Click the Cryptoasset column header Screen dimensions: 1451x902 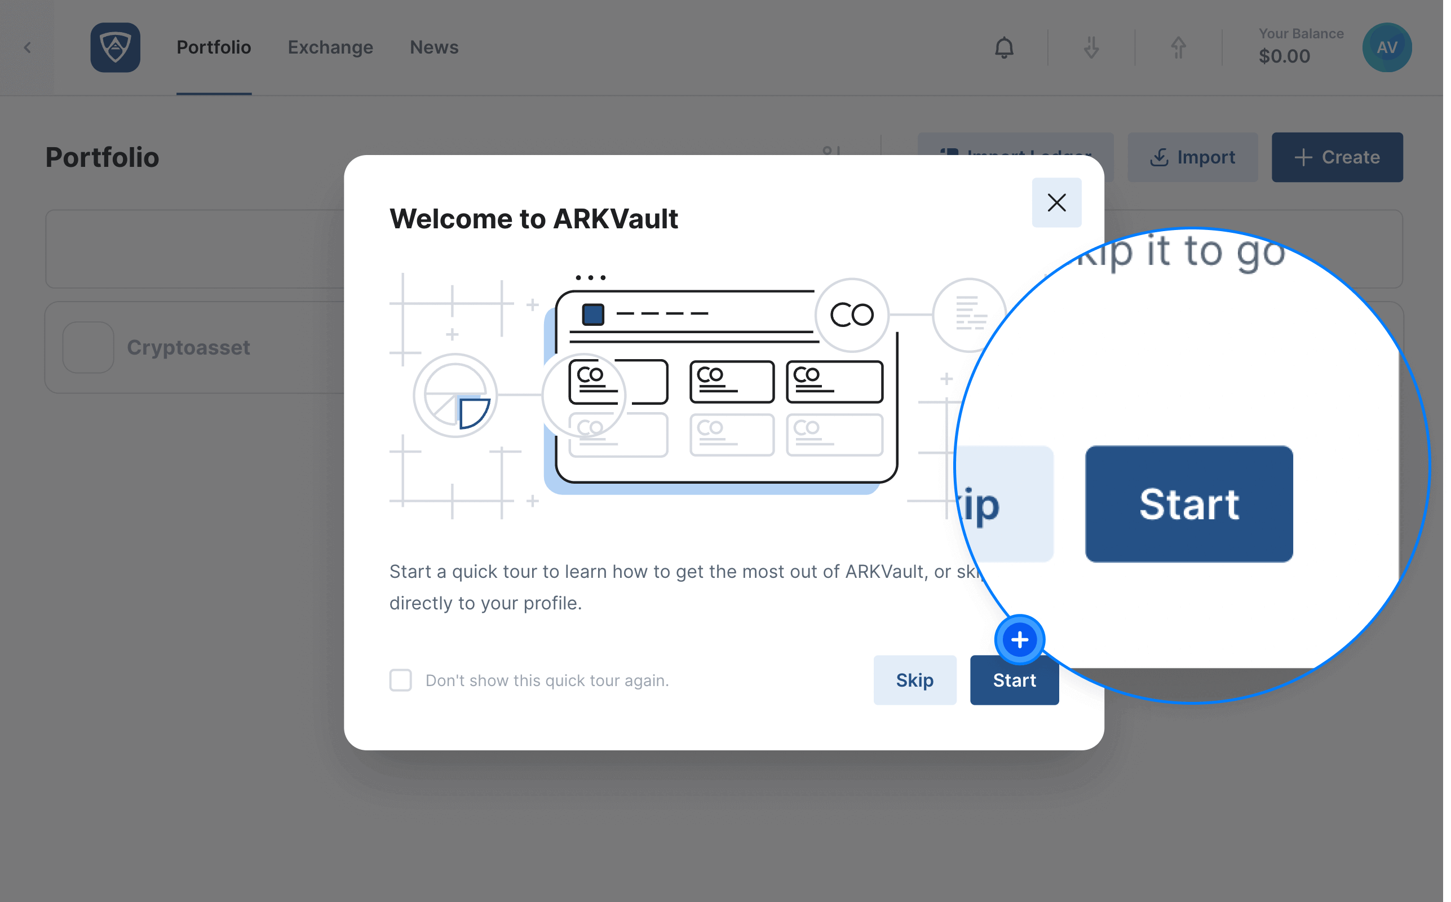189,349
